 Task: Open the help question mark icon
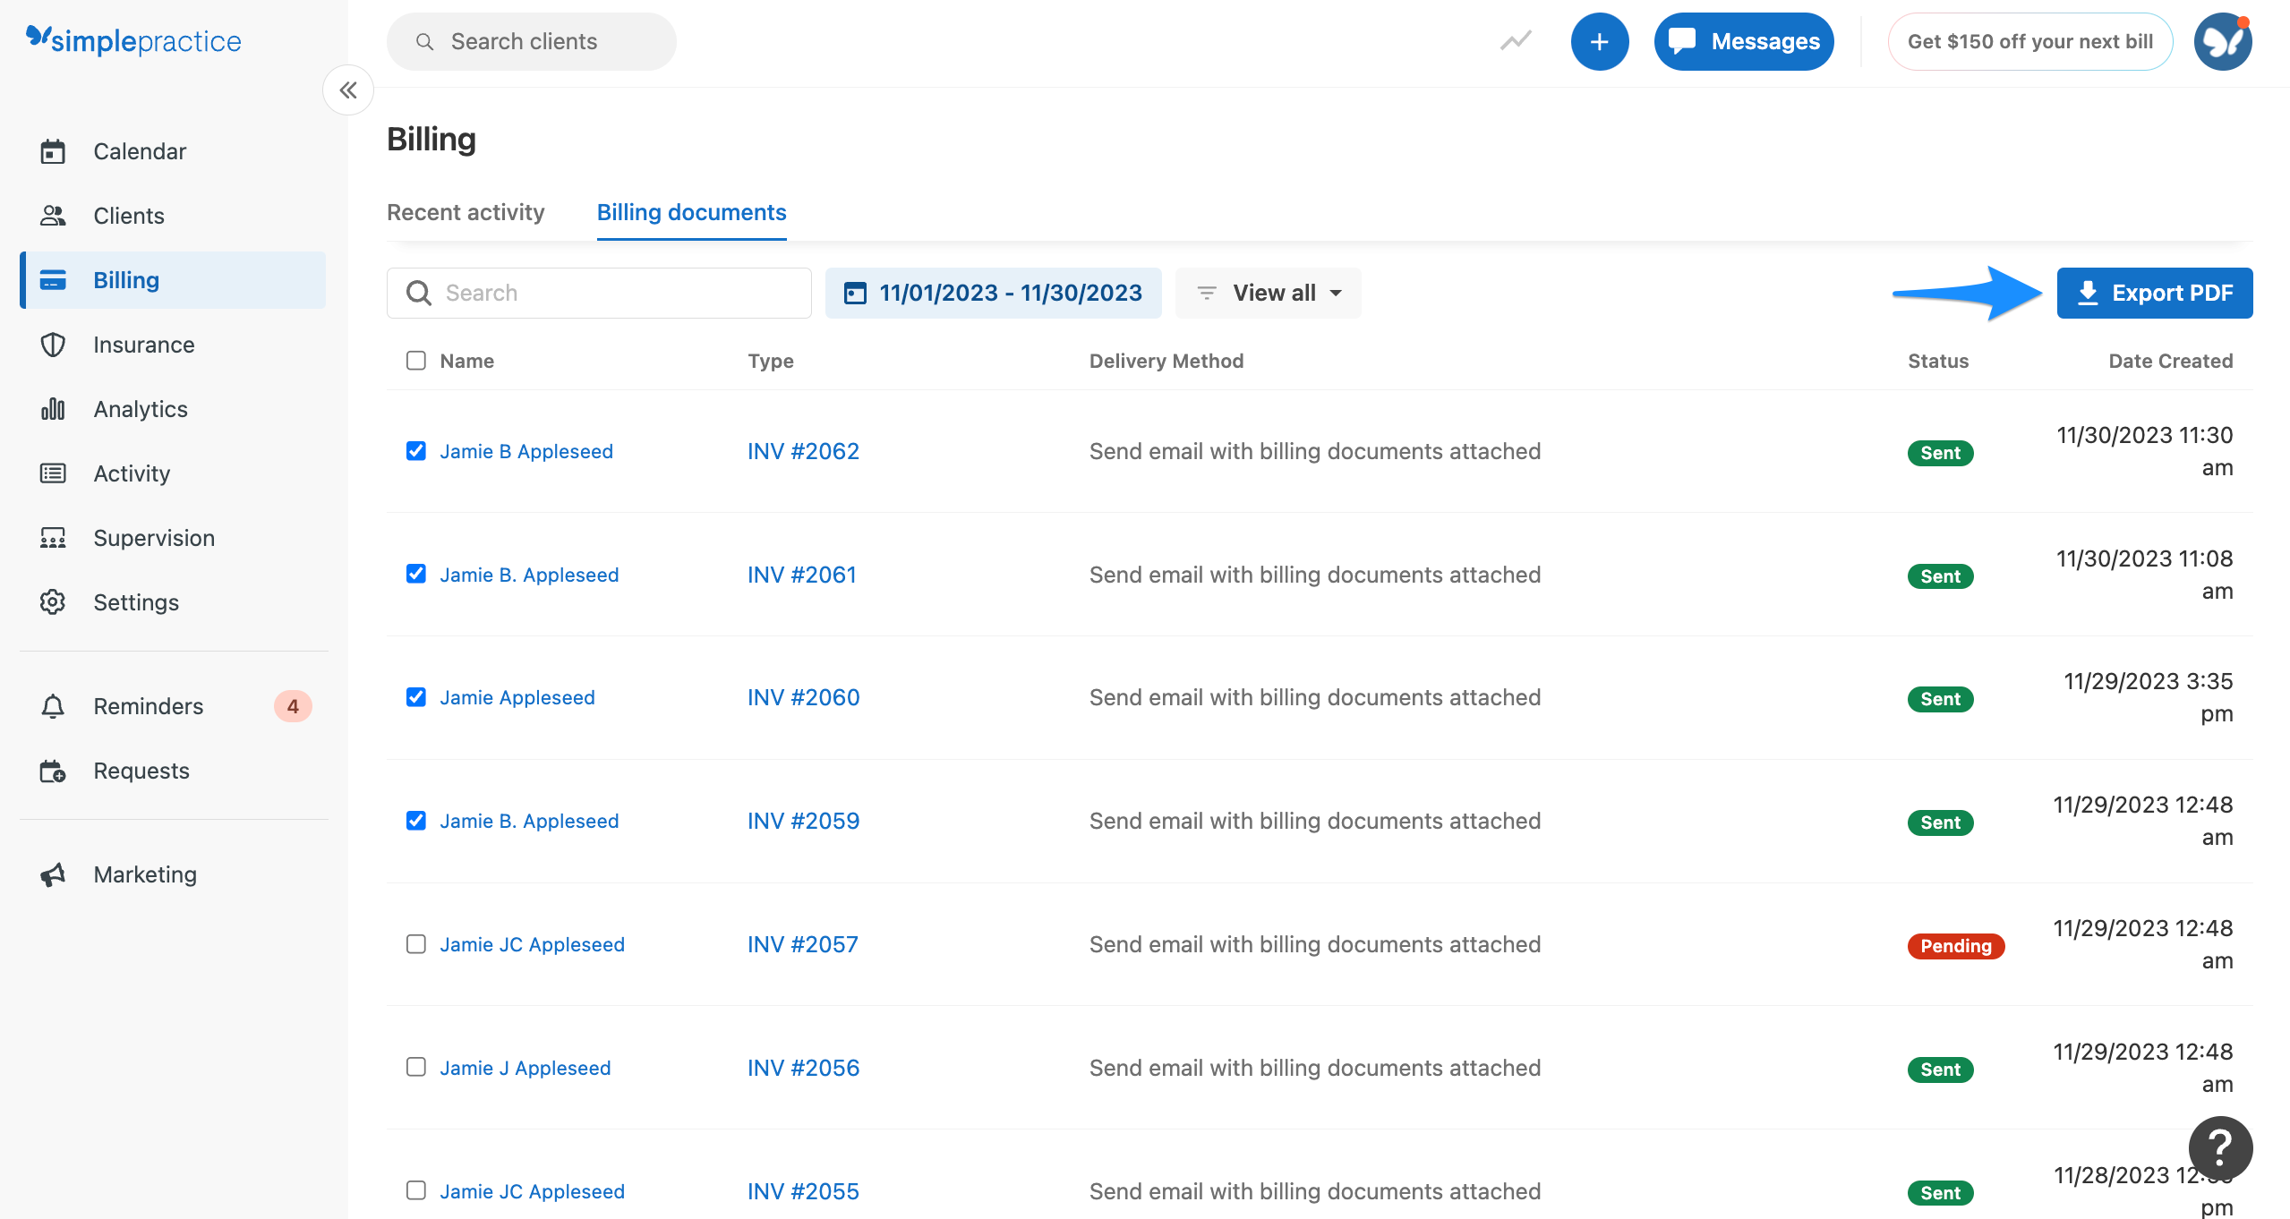[x=2219, y=1148]
